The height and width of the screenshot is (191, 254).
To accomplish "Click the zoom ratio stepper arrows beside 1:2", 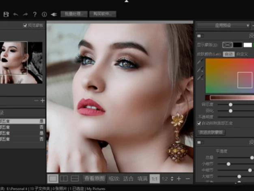I will point(172,179).
